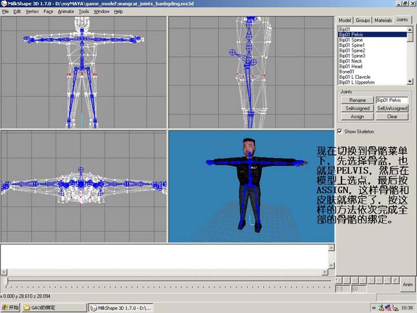The width and height of the screenshot is (417, 313).
Task: Click the play-forward single arrow icon
Action: click(x=371, y=280)
